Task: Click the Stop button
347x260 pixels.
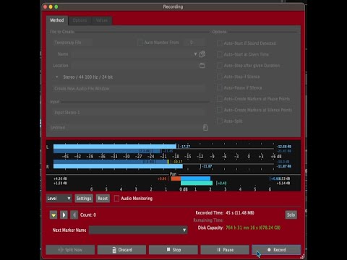Action: tap(173, 250)
